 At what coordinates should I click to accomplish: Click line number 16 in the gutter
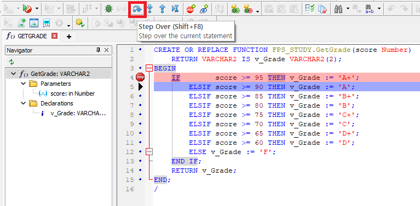coord(130,189)
